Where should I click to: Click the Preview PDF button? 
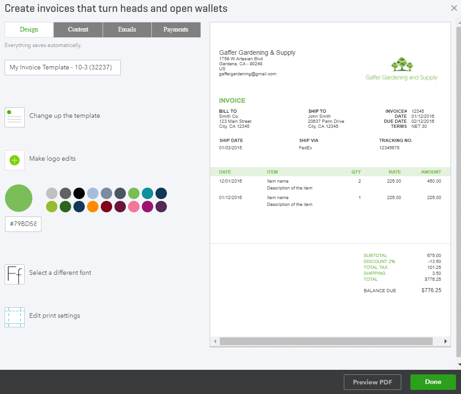click(372, 382)
